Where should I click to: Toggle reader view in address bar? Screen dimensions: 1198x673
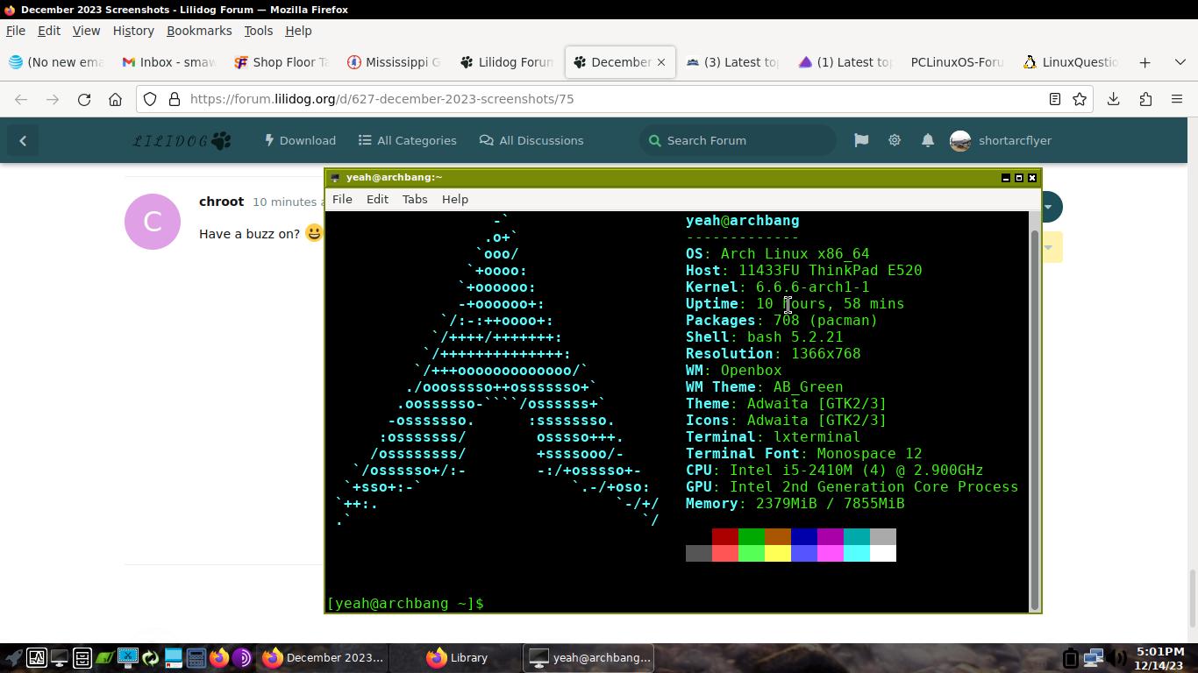tap(1055, 99)
